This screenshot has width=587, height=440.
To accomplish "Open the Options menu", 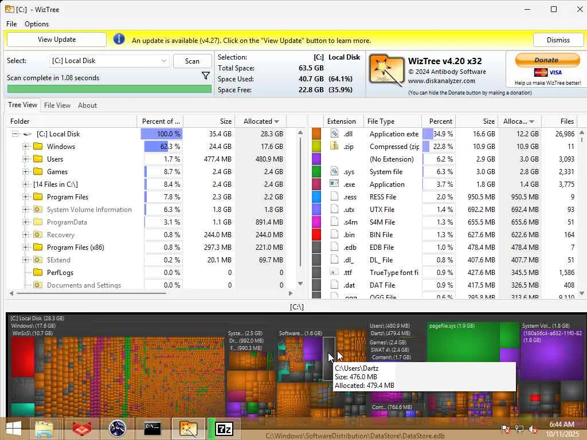I will [x=37, y=23].
